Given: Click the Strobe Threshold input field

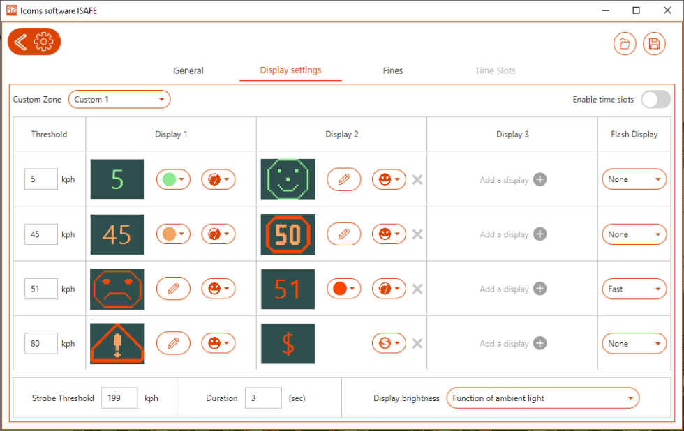Looking at the screenshot, I should pyautogui.click(x=119, y=398).
